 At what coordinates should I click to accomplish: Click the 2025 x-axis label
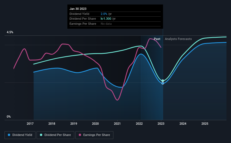(205, 124)
